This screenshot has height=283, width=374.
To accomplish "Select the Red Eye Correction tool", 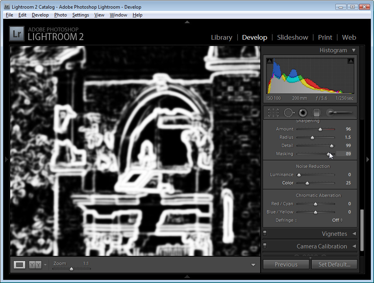I will pos(303,113).
